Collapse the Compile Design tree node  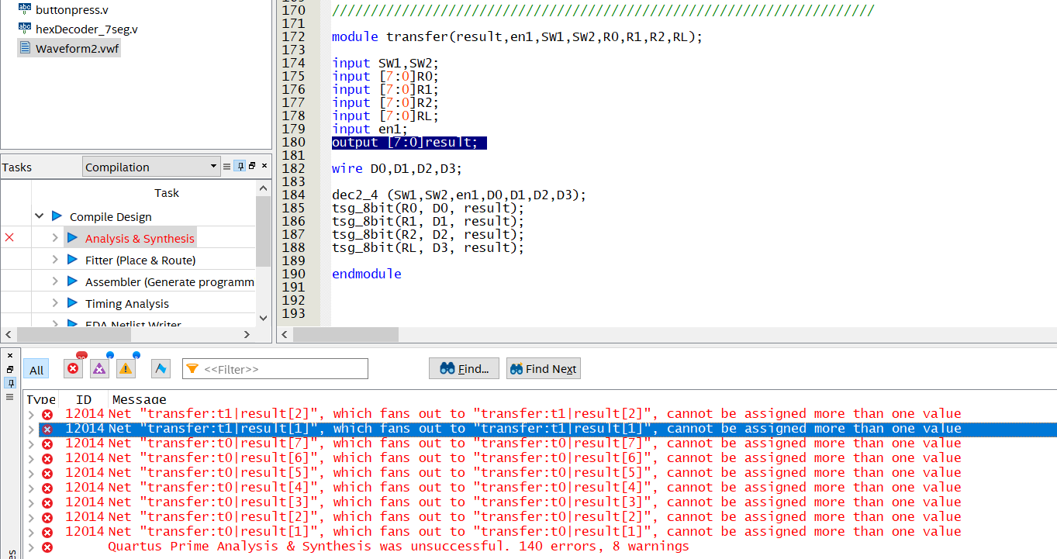(38, 217)
